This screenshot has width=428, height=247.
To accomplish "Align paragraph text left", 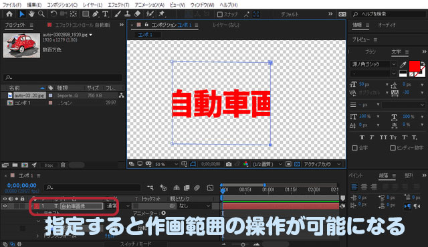I will coord(354,187).
